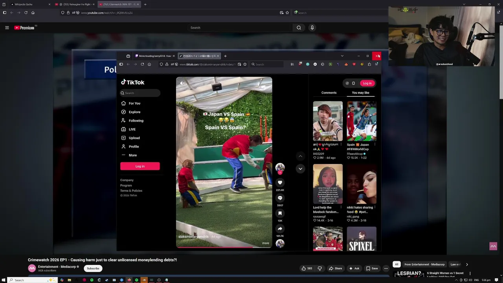Click the phone app icon near Log in
Viewport: 503px width, 283px height.
click(x=353, y=83)
